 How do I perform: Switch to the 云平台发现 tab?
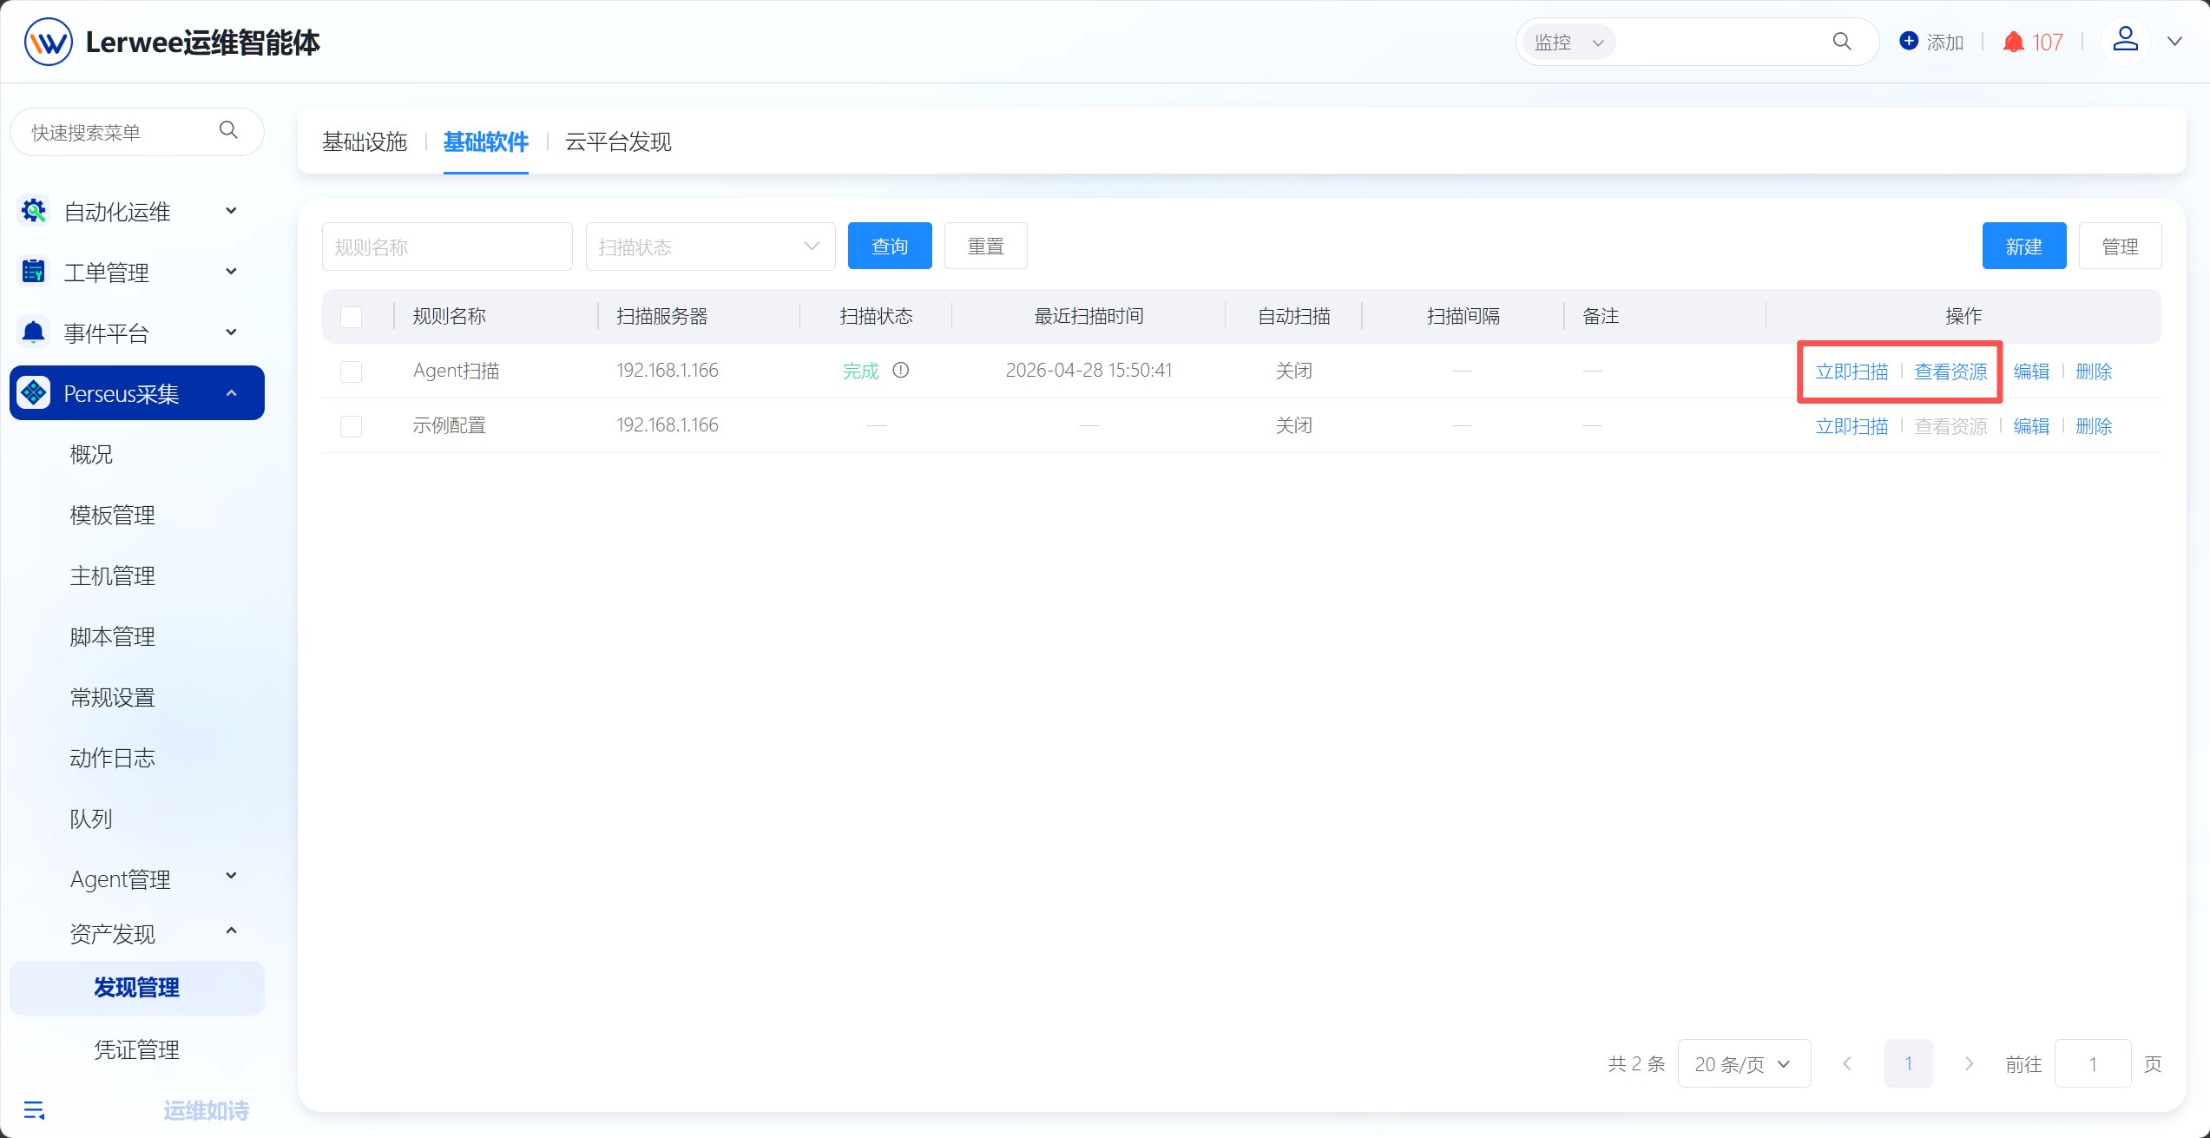[618, 141]
